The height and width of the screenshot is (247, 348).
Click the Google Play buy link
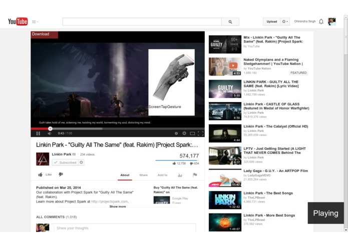[180, 198]
